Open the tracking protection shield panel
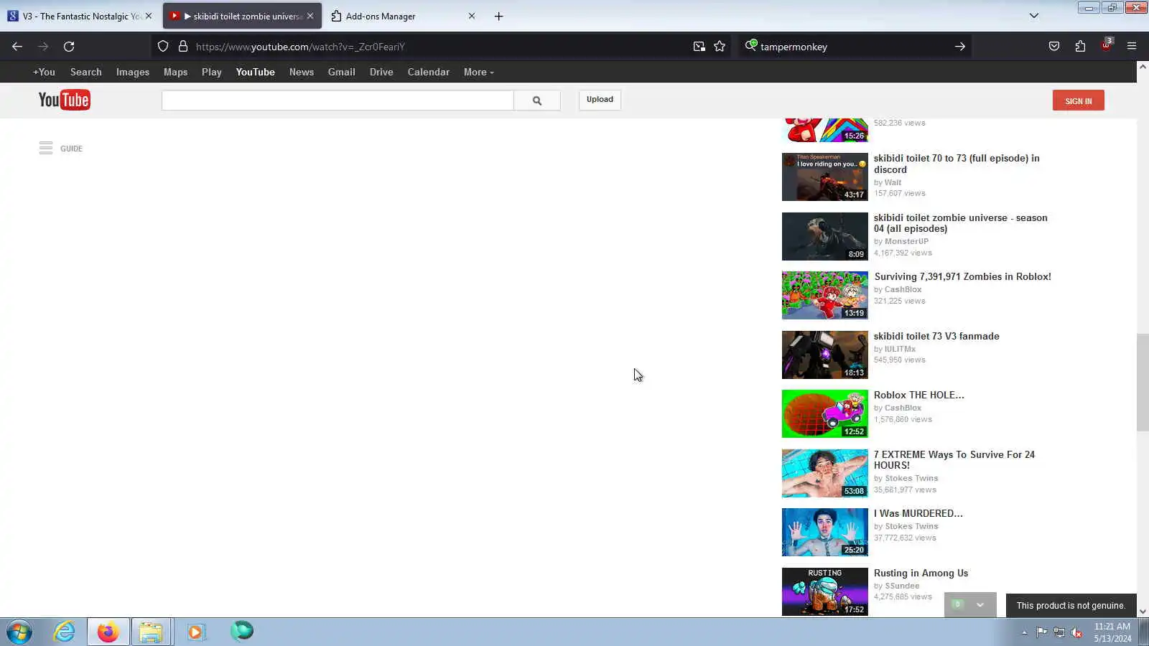 click(x=163, y=47)
